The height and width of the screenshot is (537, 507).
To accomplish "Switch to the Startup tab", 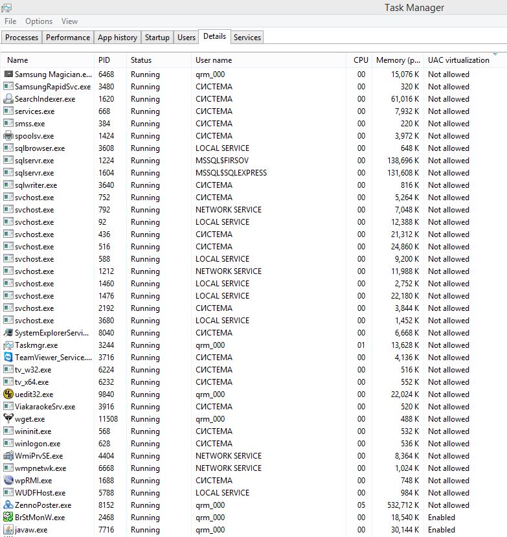I will click(x=157, y=38).
